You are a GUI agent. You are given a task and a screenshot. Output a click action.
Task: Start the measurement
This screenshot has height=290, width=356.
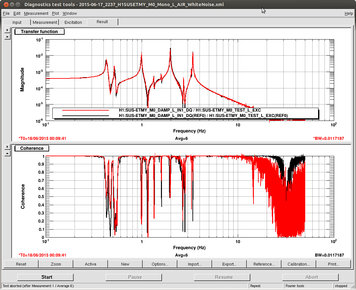[x=45, y=277]
